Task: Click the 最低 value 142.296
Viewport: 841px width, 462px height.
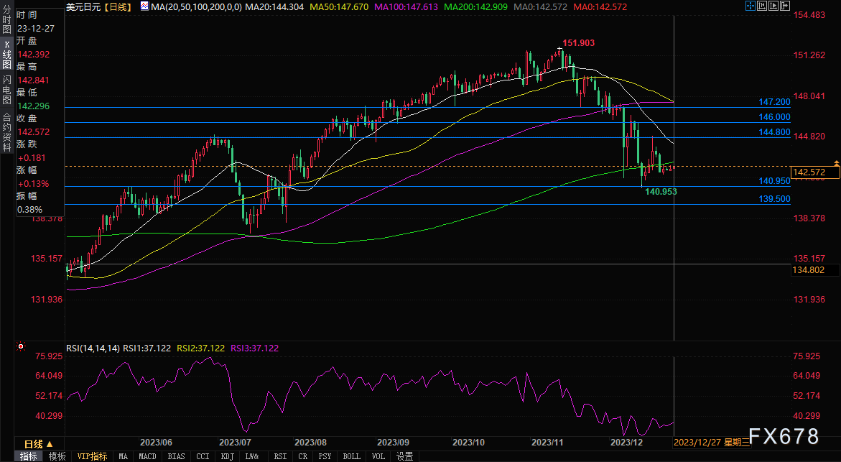Action: [33, 106]
